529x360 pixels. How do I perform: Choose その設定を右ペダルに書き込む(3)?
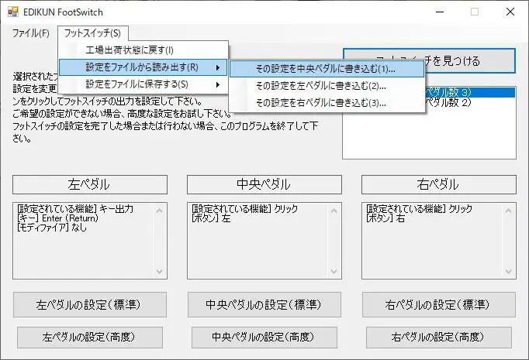(327, 103)
